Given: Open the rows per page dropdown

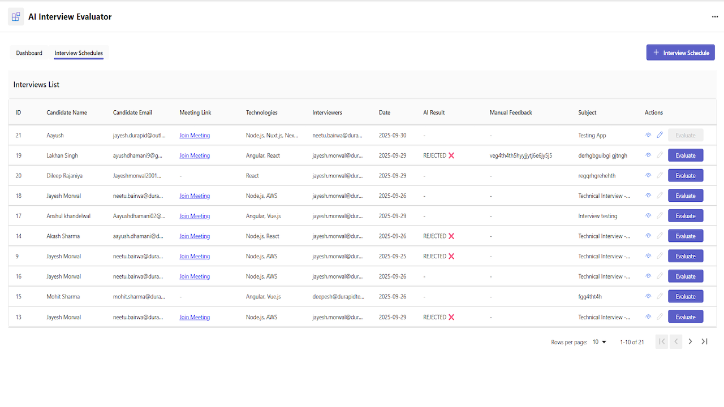Looking at the screenshot, I should click(600, 342).
